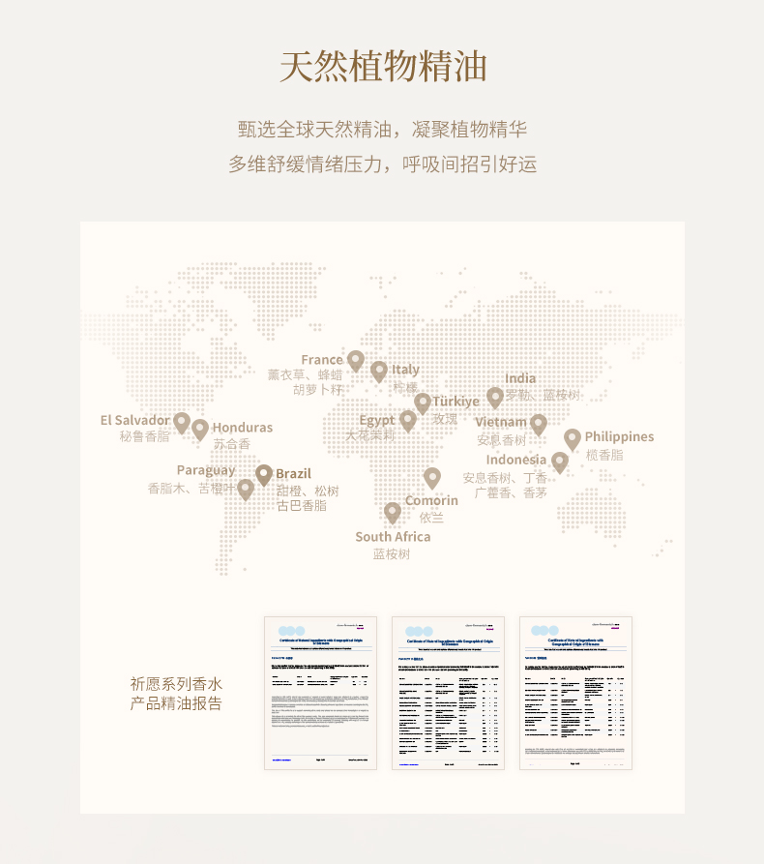Click the 祈愿系列香水 产品精油报告 label
The width and height of the screenshot is (764, 864).
tap(176, 693)
